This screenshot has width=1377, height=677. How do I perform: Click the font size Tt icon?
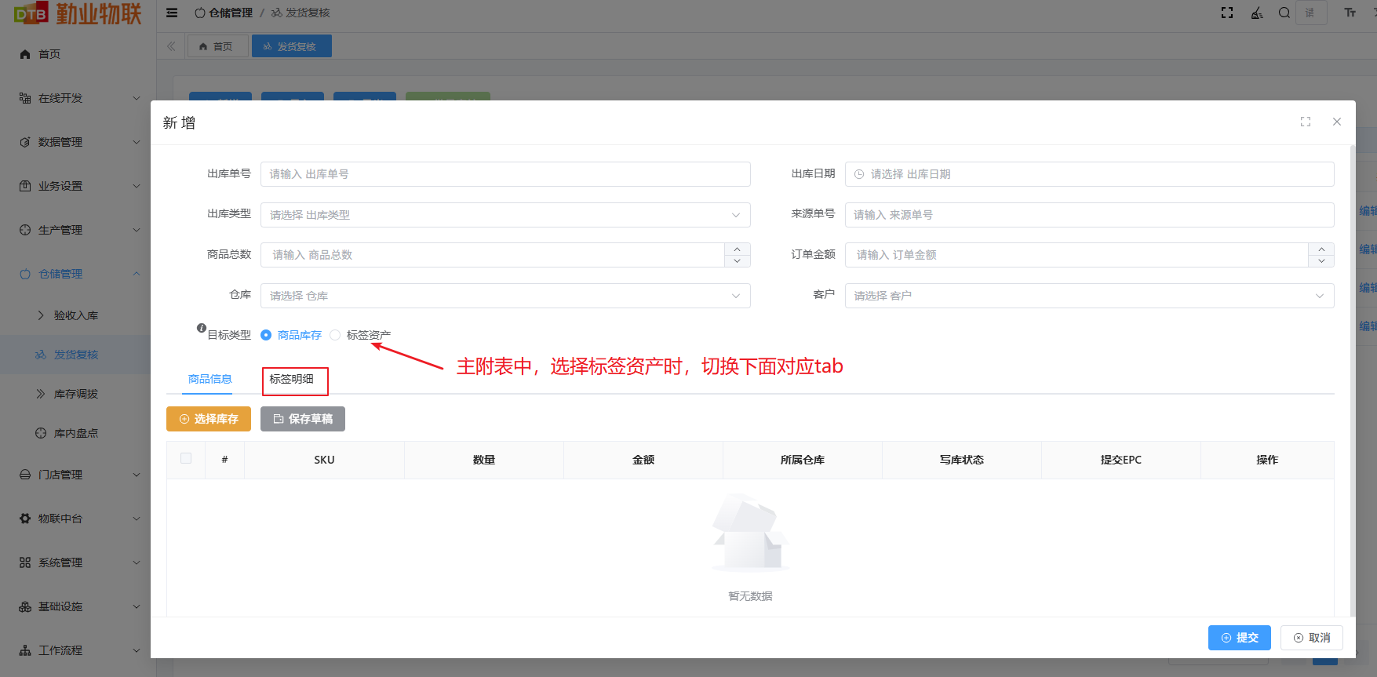(1350, 13)
